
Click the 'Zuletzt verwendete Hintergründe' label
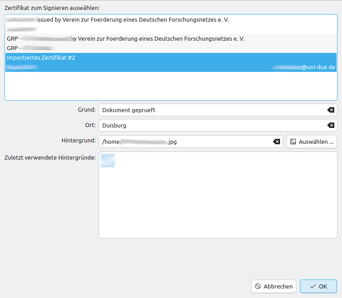[50, 158]
